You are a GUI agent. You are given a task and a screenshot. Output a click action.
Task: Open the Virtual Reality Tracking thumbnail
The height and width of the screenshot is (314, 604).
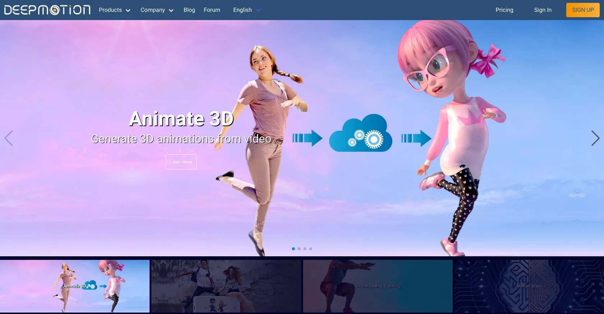[x=378, y=286]
